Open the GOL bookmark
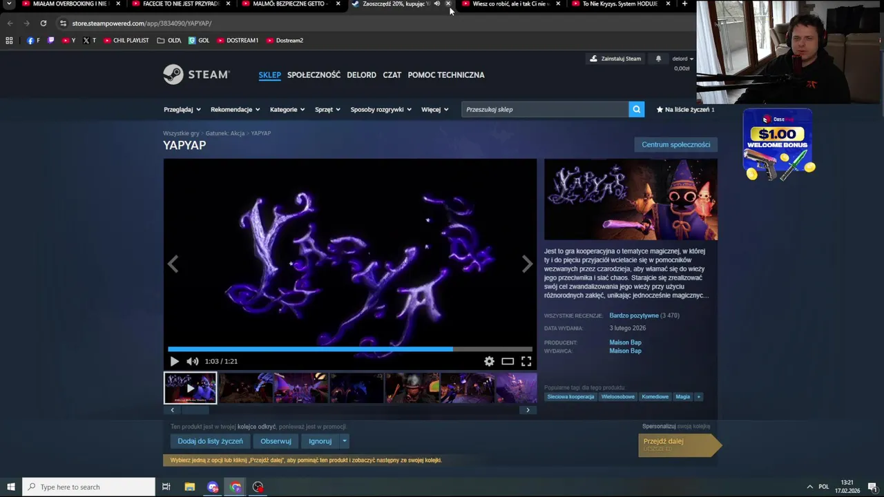 tap(199, 40)
